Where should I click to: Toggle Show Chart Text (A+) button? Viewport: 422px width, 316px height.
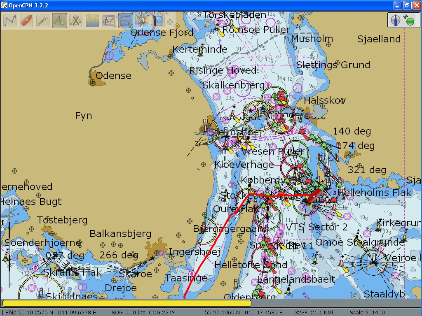[x=59, y=21]
